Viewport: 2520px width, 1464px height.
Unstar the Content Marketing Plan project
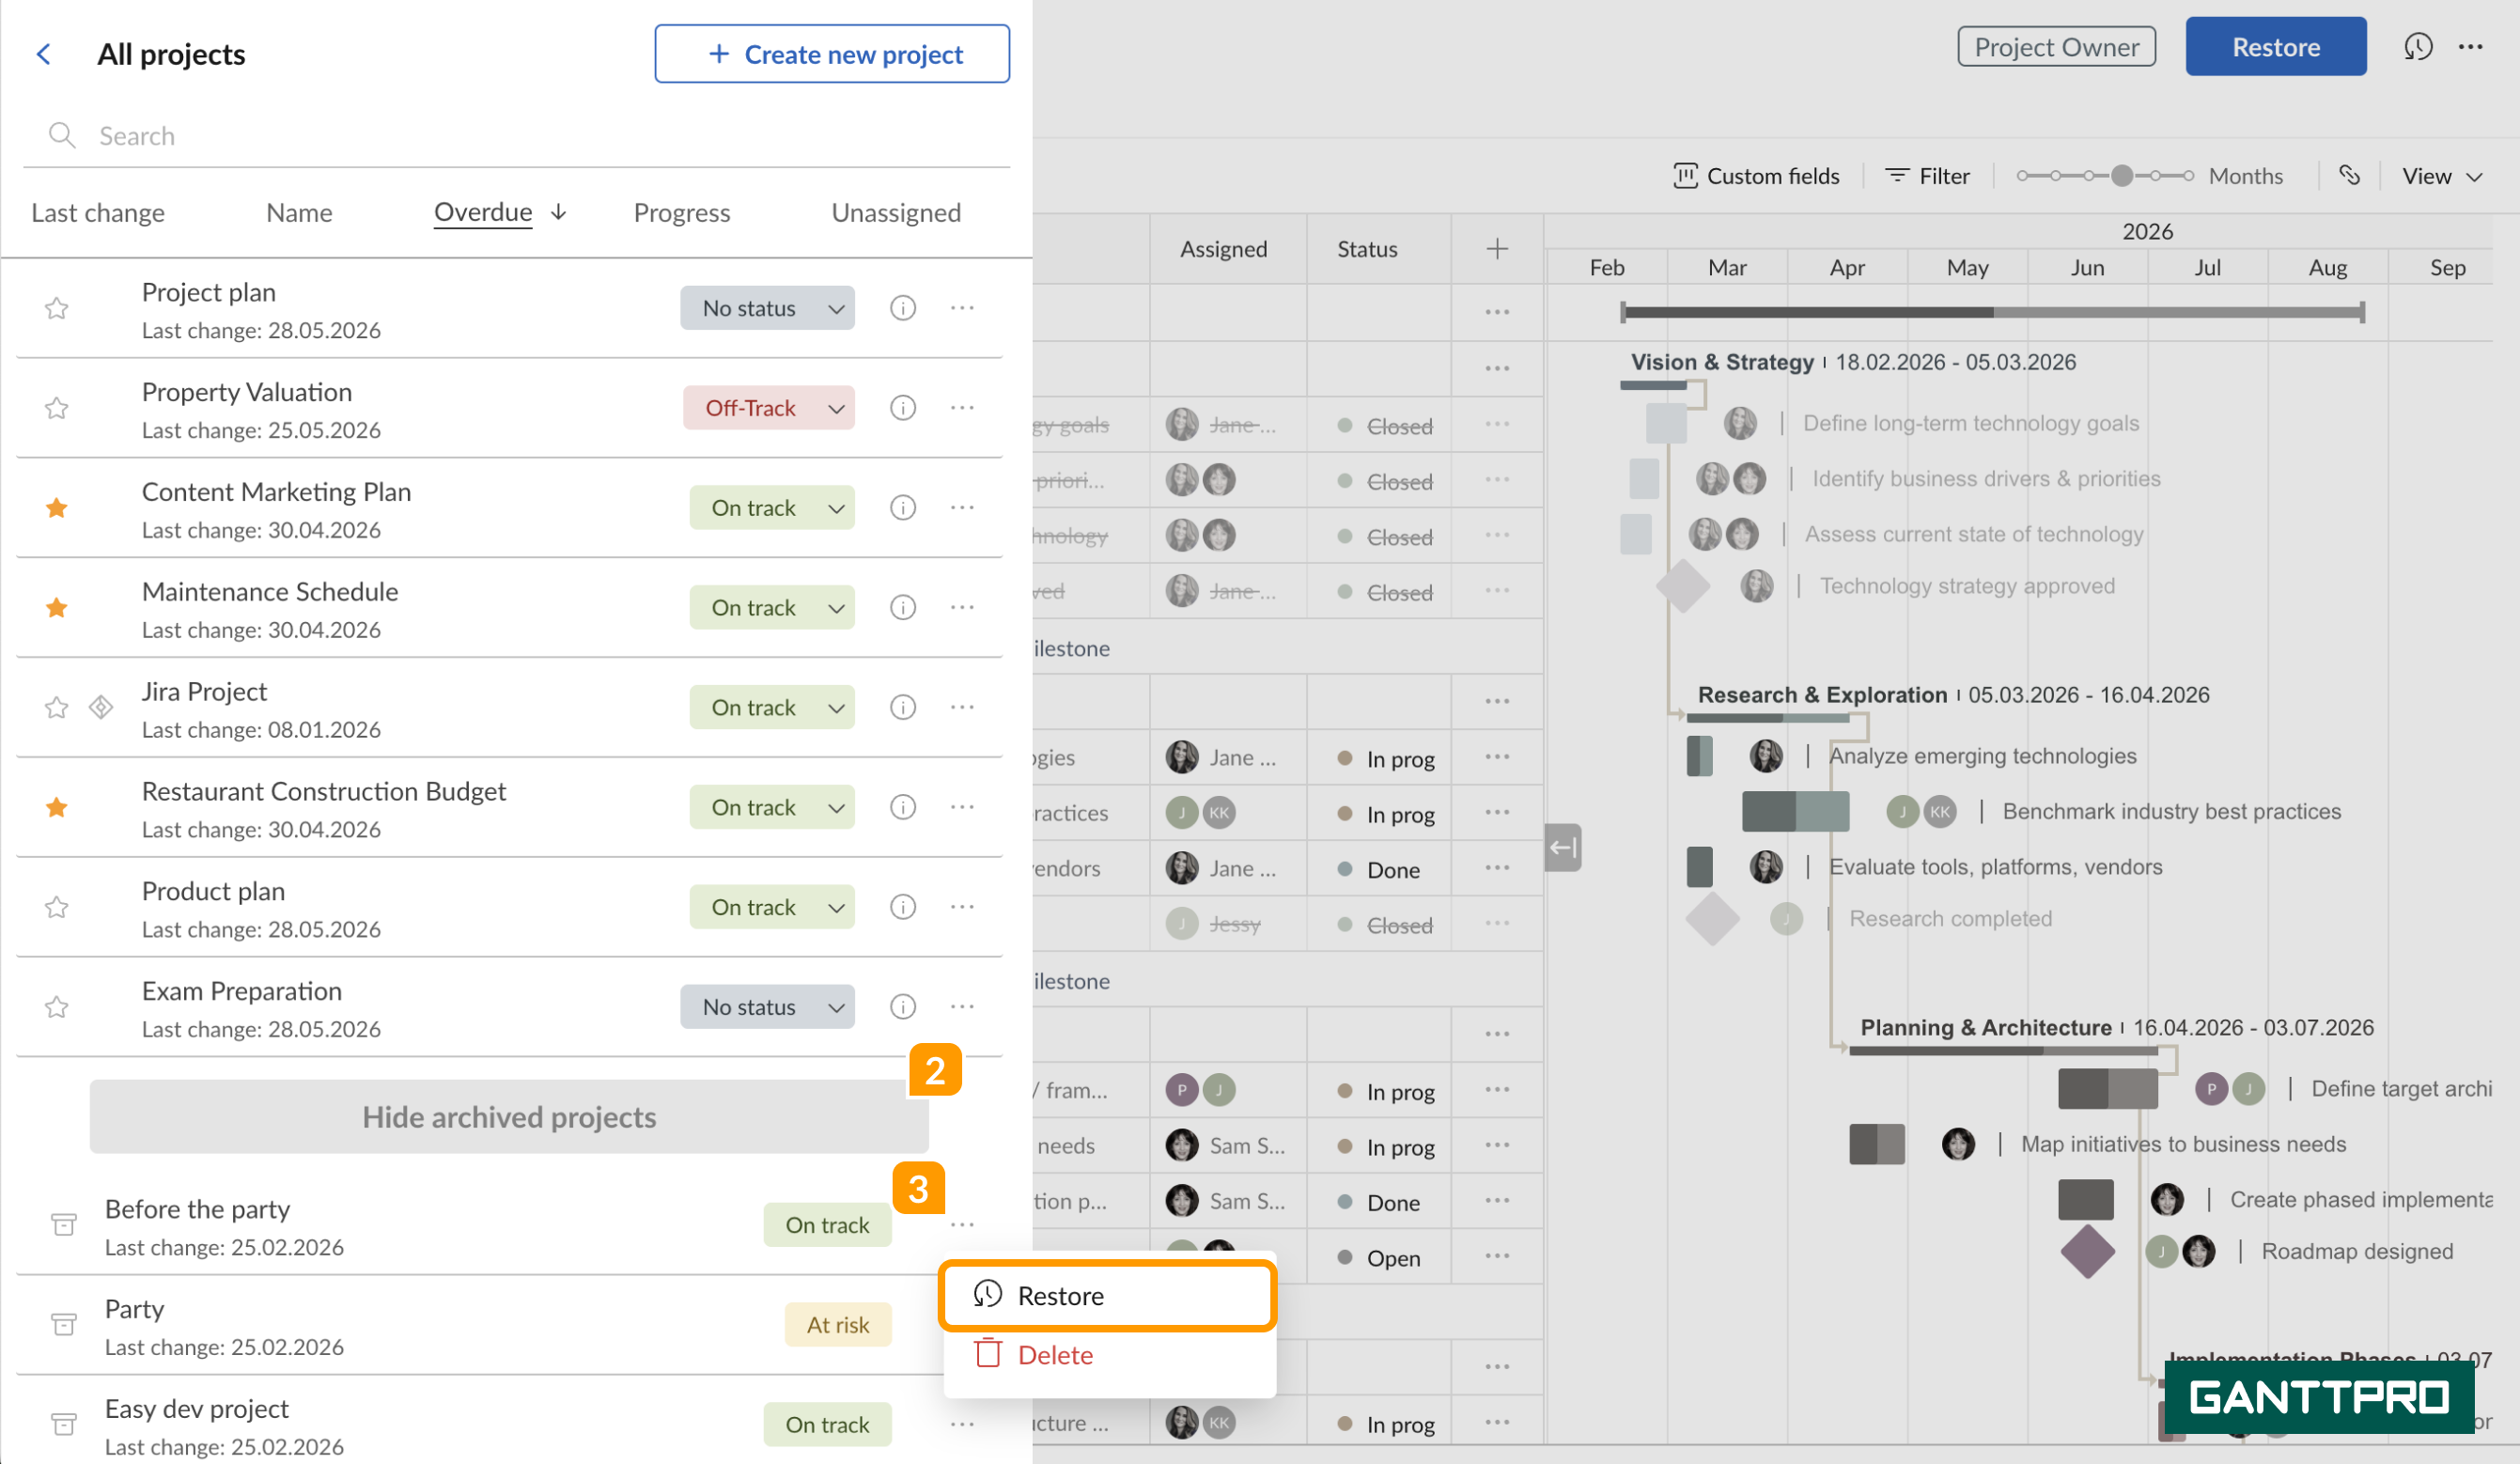[x=57, y=508]
